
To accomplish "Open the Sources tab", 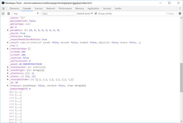I will pos(39,8).
